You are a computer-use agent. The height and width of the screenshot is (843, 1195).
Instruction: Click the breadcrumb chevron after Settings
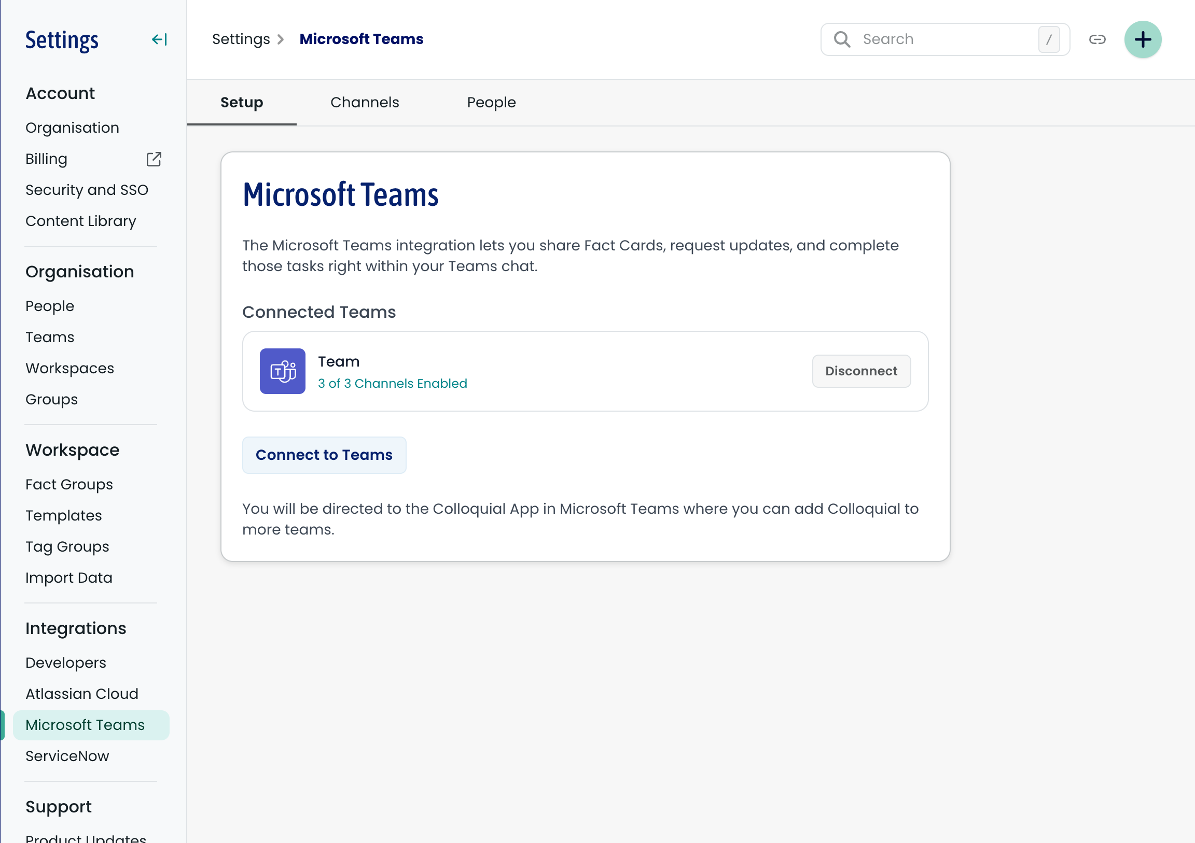[281, 39]
